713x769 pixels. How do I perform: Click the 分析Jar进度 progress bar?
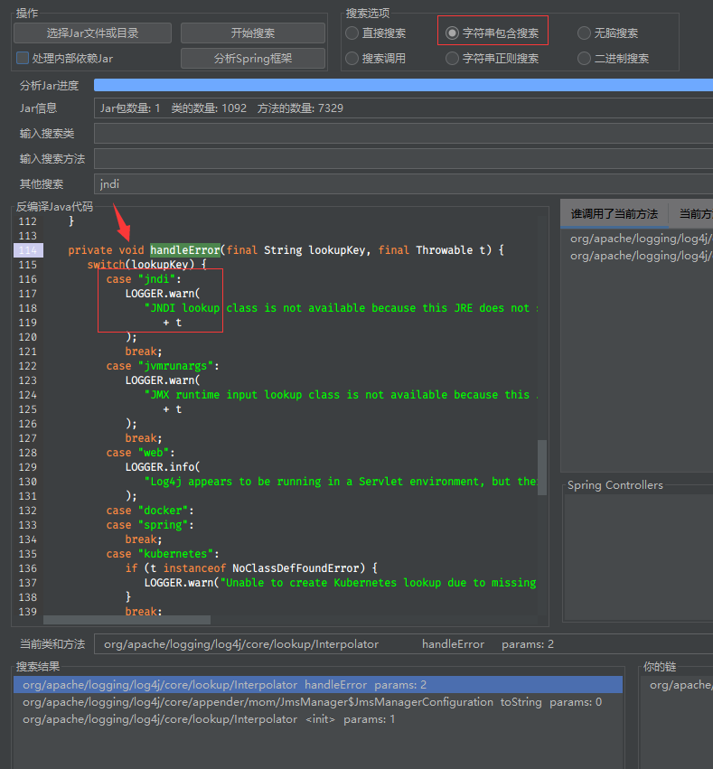point(402,85)
